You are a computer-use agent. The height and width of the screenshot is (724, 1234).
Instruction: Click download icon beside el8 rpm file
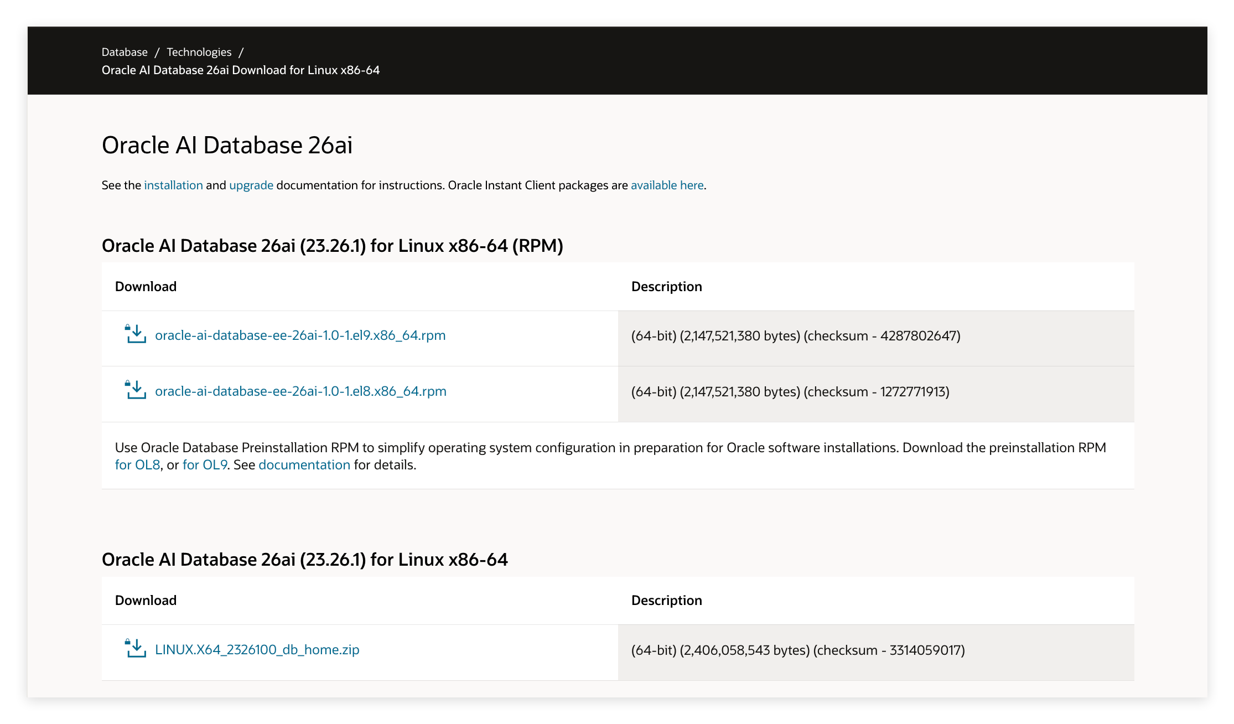click(136, 390)
